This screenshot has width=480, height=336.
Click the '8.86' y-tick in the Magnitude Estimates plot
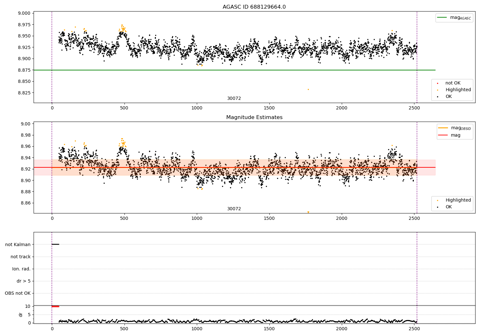tap(26, 203)
